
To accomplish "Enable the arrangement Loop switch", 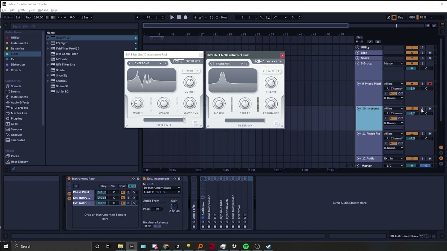I will tap(268, 17).
